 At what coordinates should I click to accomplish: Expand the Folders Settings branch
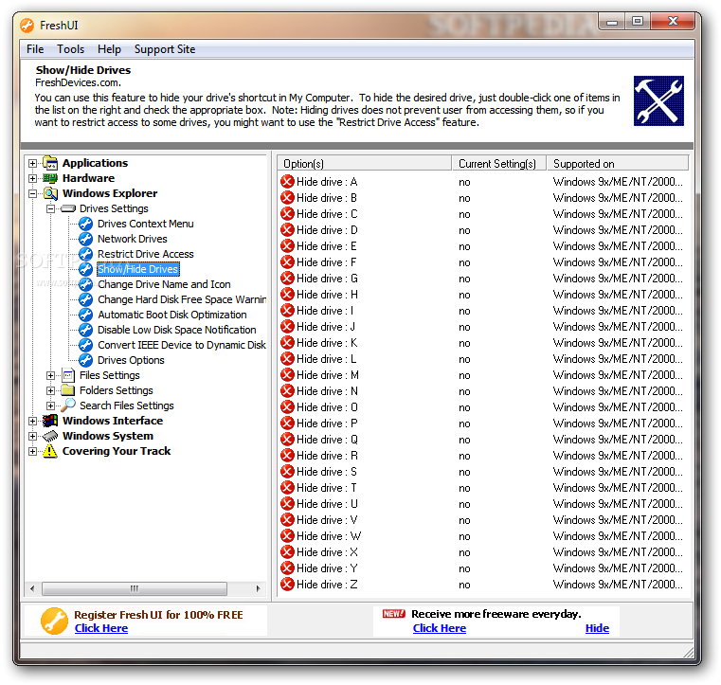coord(50,390)
